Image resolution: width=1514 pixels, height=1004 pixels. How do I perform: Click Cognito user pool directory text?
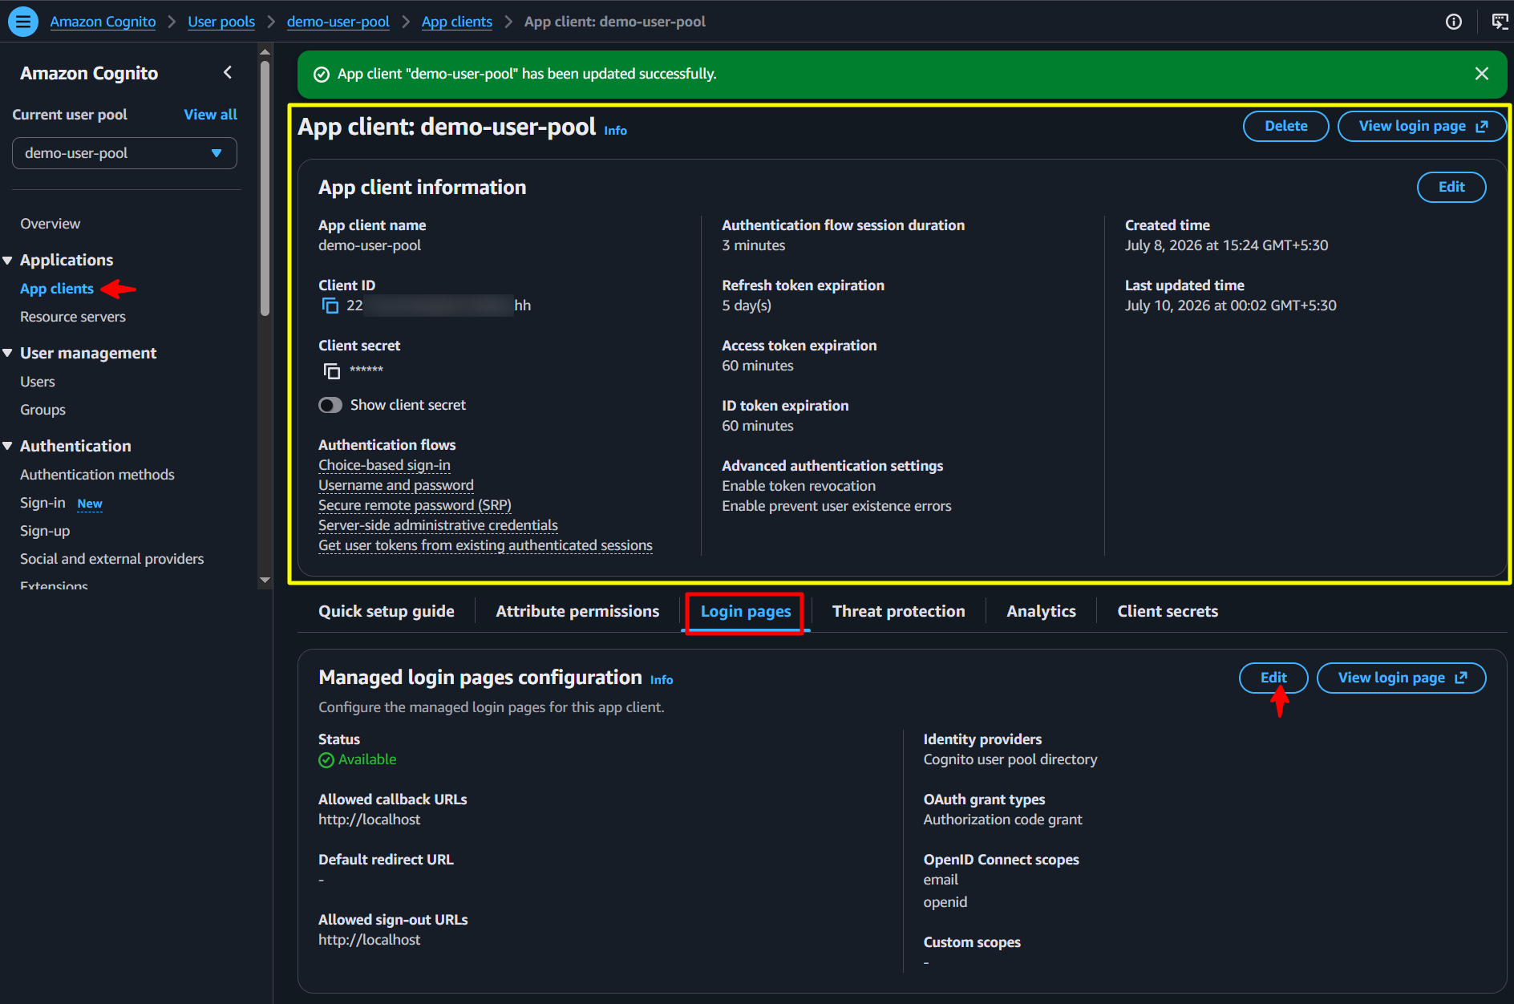click(1010, 759)
